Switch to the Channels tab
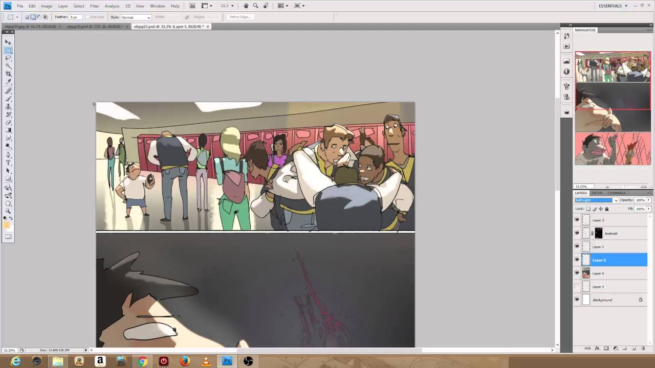The width and height of the screenshot is (655, 368). pos(616,193)
